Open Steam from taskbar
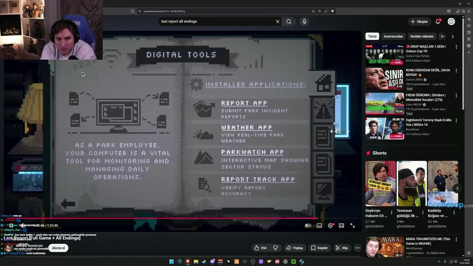473x266 pixels. pyautogui.click(x=204, y=262)
